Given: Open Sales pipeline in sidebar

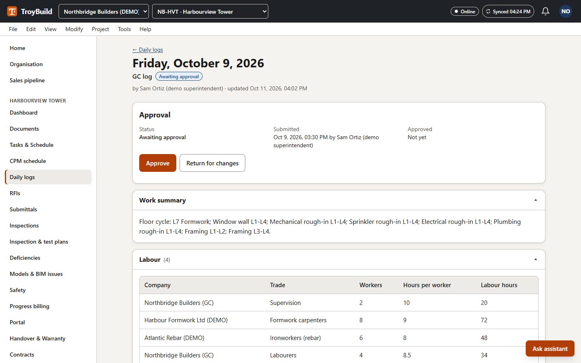Looking at the screenshot, I should click(x=48, y=80).
